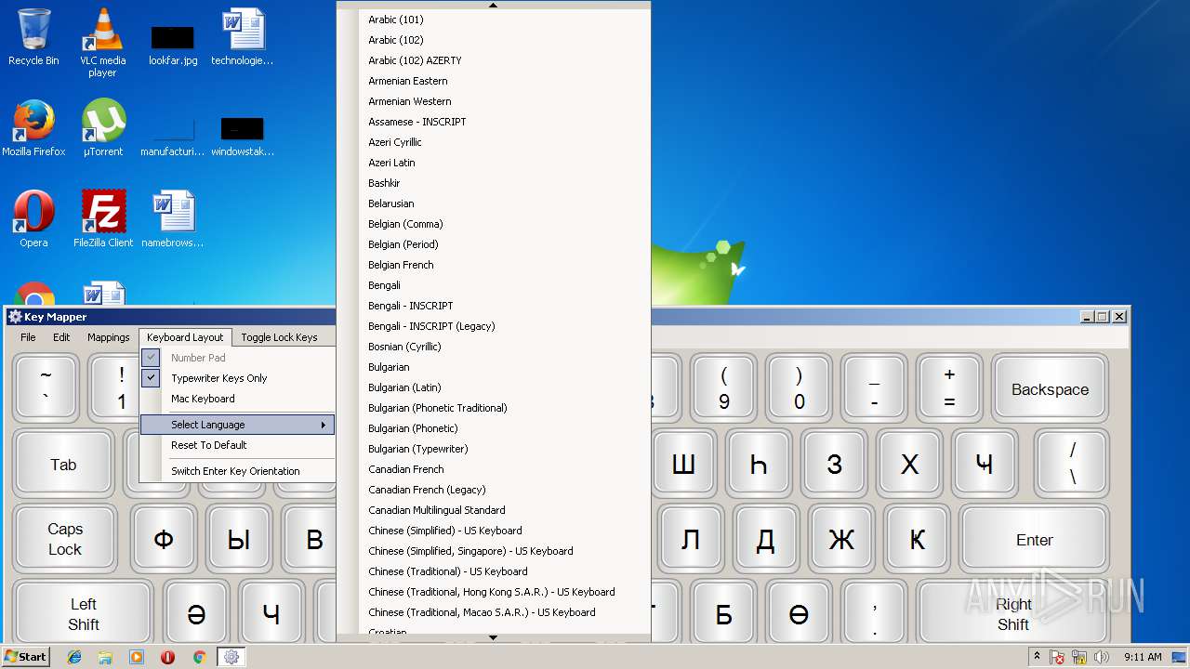Screen dimensions: 1190x669
Task: Expand the Select Language submenu
Action: pos(236,425)
